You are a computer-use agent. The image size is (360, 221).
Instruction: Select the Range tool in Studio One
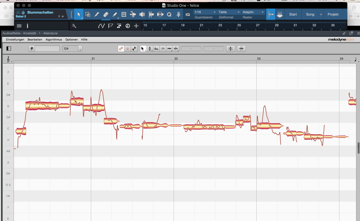click(x=88, y=14)
